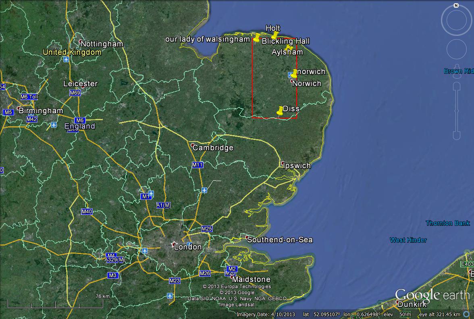Click the vertical zoom slider track
Screen dimensions: 474x319
pyautogui.click(x=456, y=111)
